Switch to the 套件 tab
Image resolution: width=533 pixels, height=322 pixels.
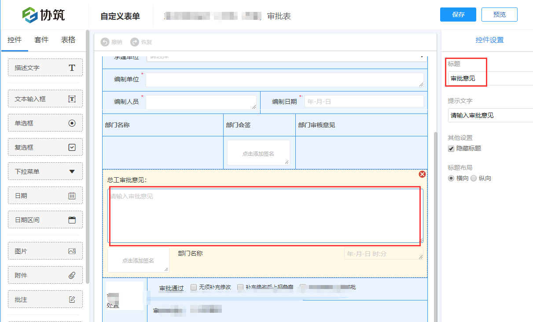pos(41,40)
